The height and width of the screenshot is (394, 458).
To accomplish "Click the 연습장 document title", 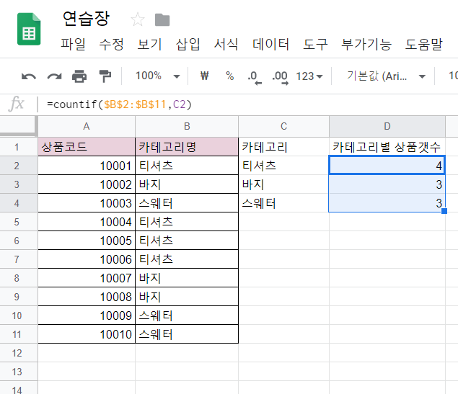I will [86, 19].
